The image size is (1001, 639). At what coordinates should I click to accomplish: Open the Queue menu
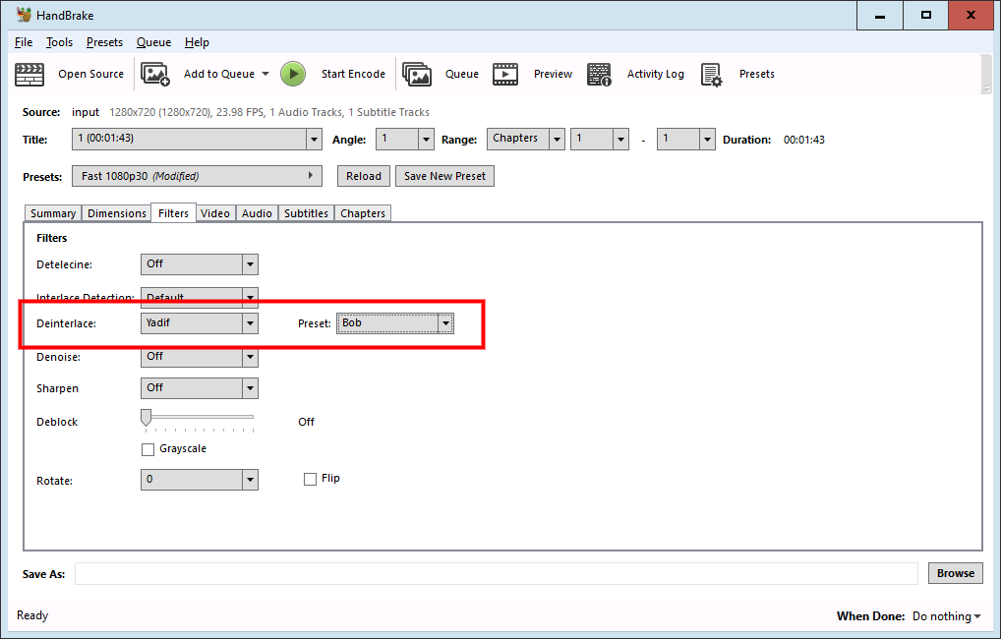(x=153, y=42)
